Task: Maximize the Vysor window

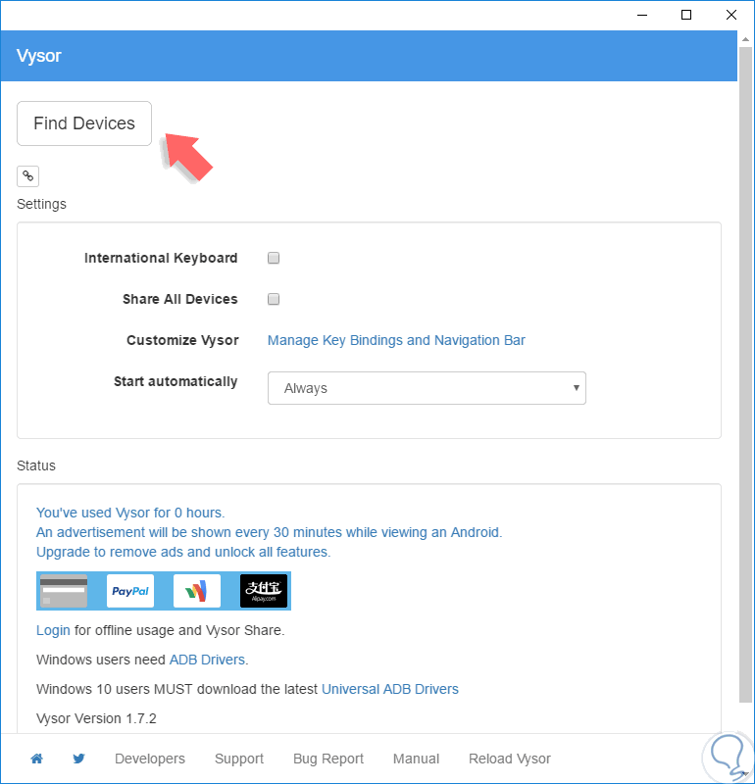Action: tap(686, 15)
